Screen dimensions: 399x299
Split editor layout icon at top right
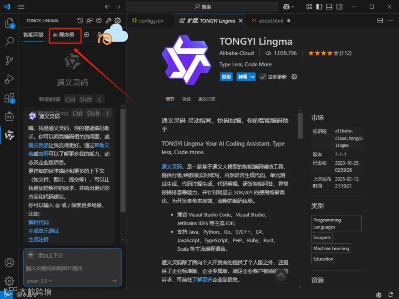pyautogui.click(x=380, y=21)
